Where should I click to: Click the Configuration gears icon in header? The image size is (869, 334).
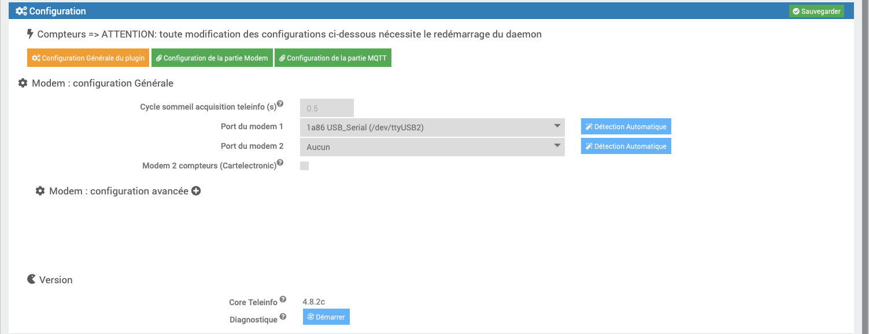[21, 11]
